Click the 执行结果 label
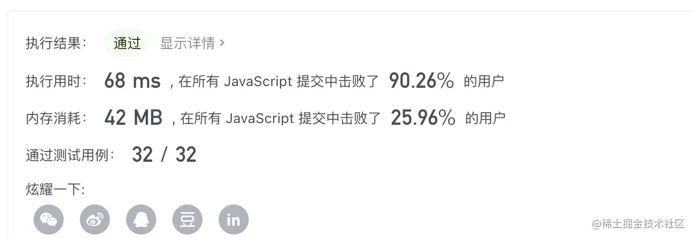Viewport: 693px width, 238px height. (57, 43)
